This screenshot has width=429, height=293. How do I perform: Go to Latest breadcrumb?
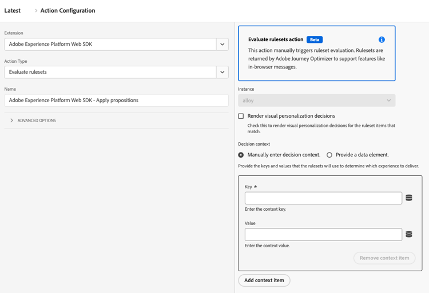(x=13, y=11)
